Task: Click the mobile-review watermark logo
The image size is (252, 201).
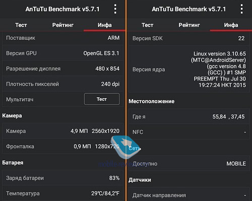Action: point(126,147)
